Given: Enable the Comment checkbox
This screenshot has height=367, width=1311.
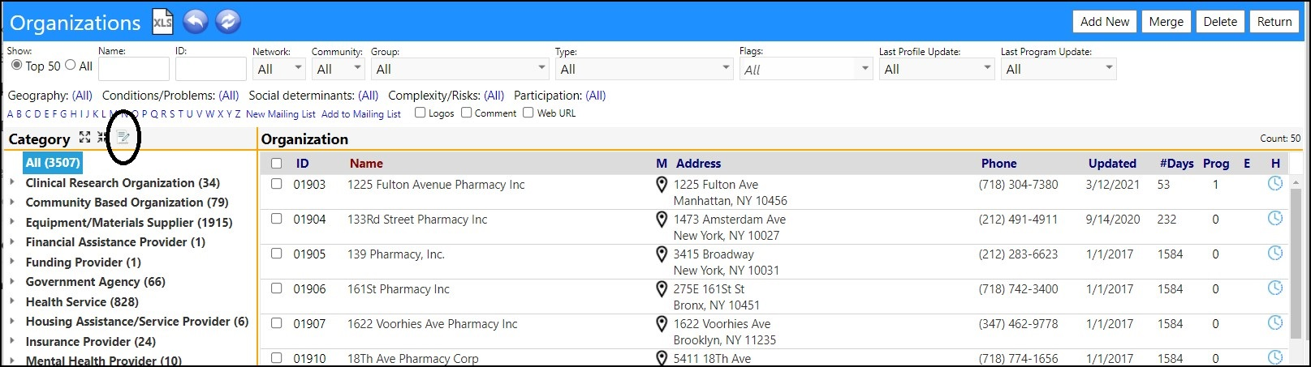Looking at the screenshot, I should click(466, 113).
